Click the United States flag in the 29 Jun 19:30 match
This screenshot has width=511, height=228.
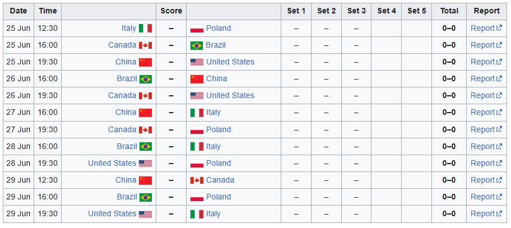pyautogui.click(x=145, y=214)
